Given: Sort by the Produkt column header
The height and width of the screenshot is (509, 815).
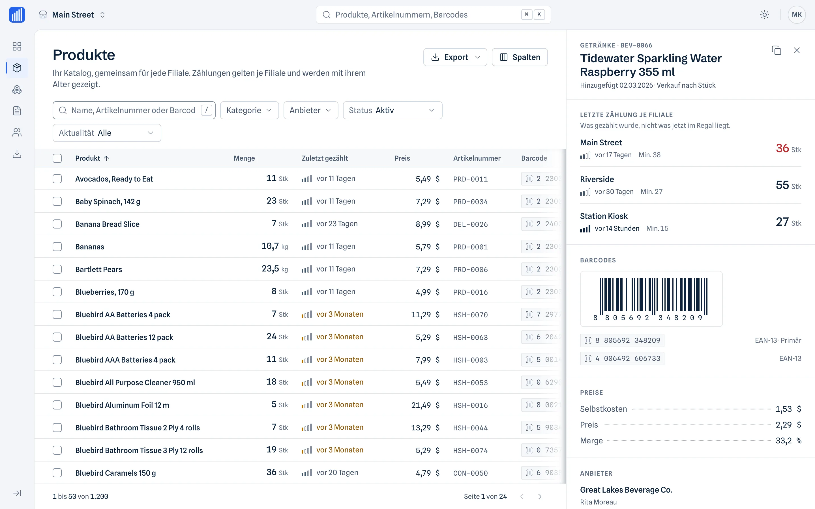Looking at the screenshot, I should pos(92,158).
